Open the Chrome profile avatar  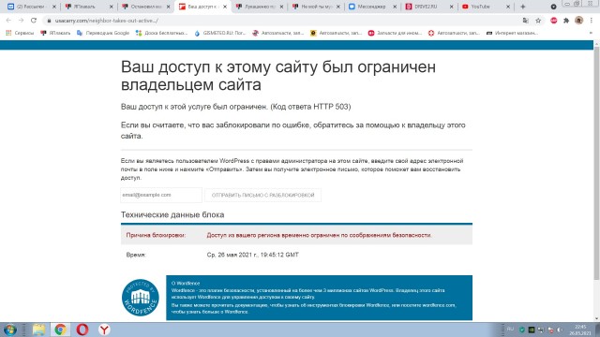pyautogui.click(x=579, y=21)
